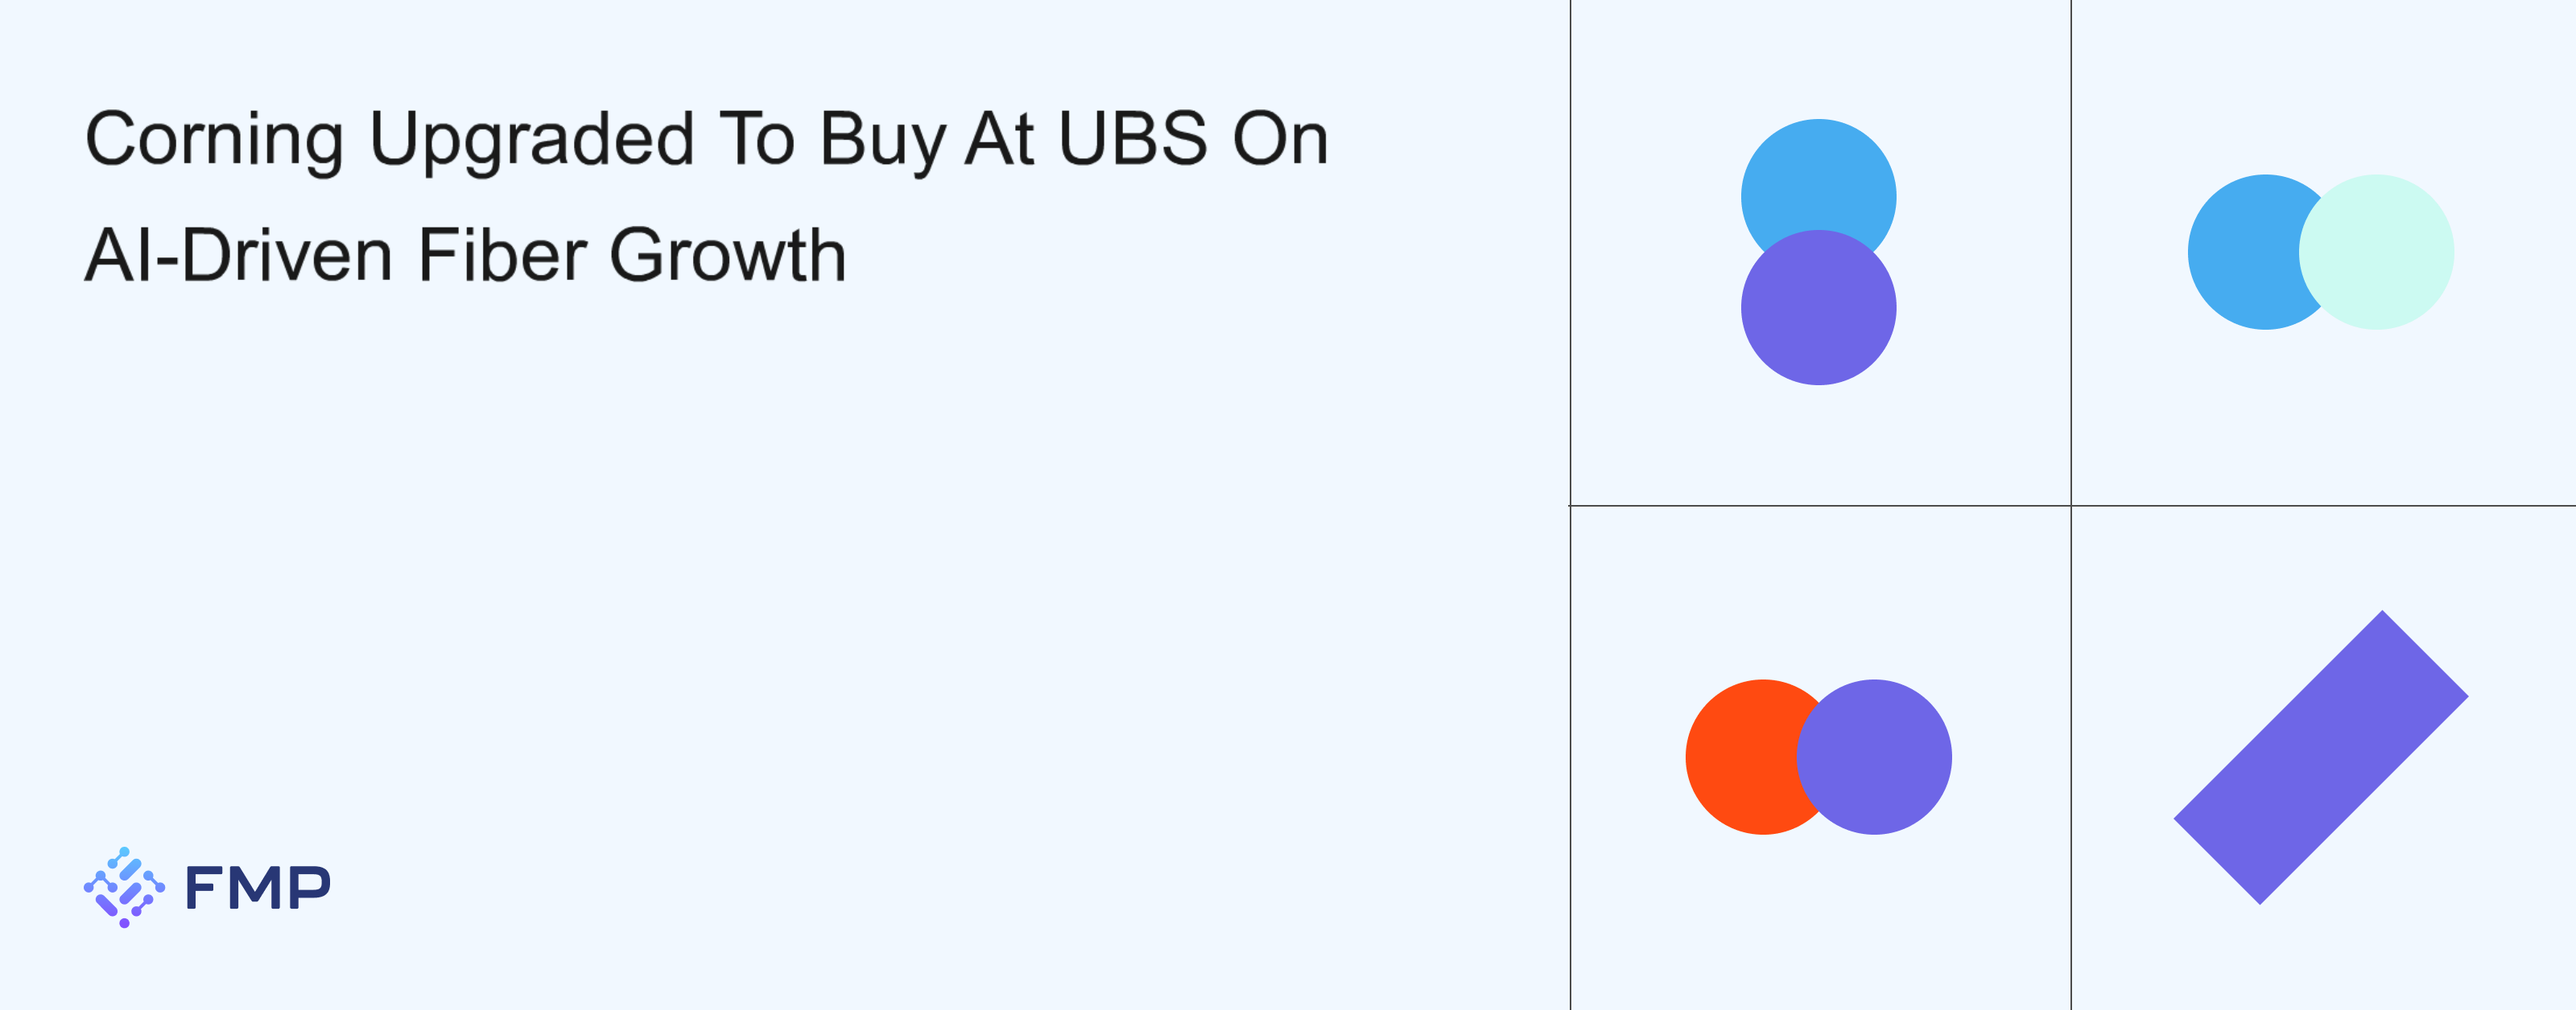2576x1010 pixels.
Task: Click the "AI-Driven" text in the headline
Action: pos(238,256)
